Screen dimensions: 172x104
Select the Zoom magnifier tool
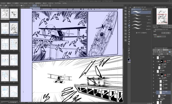(129, 10)
